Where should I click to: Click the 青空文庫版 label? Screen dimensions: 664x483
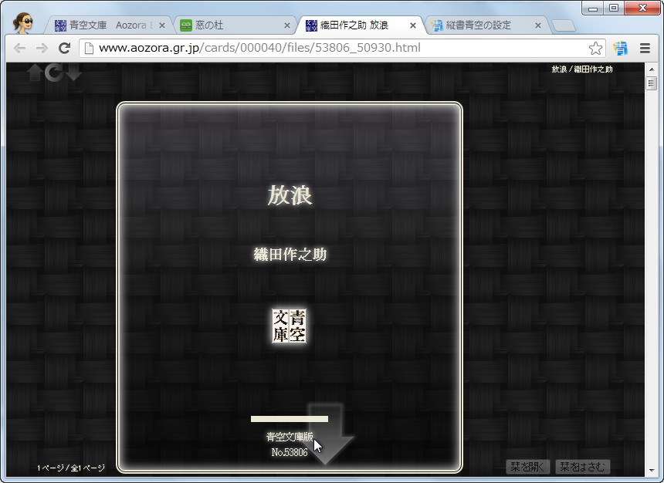[290, 437]
